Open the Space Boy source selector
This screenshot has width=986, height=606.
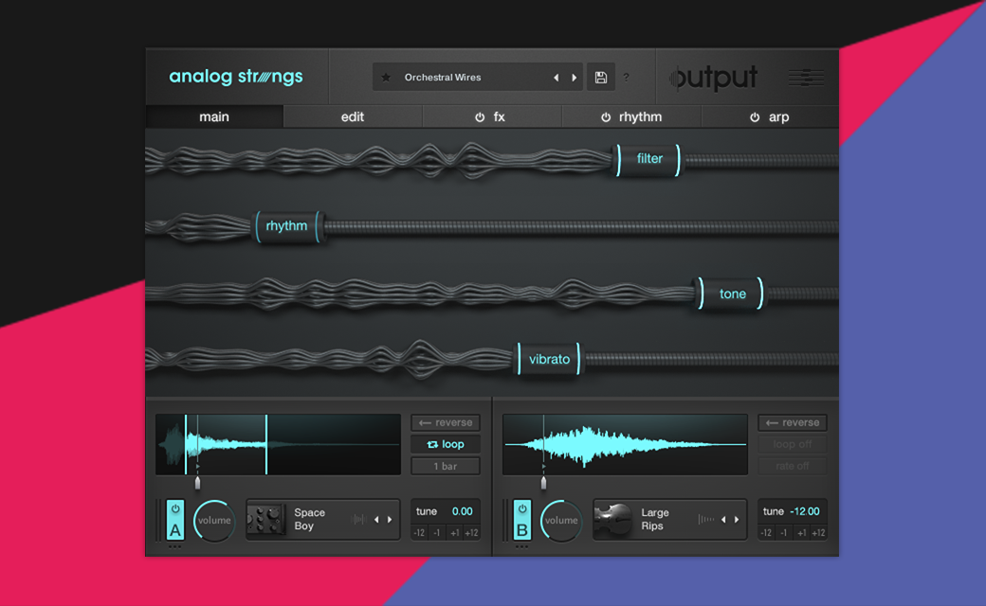pyautogui.click(x=322, y=520)
